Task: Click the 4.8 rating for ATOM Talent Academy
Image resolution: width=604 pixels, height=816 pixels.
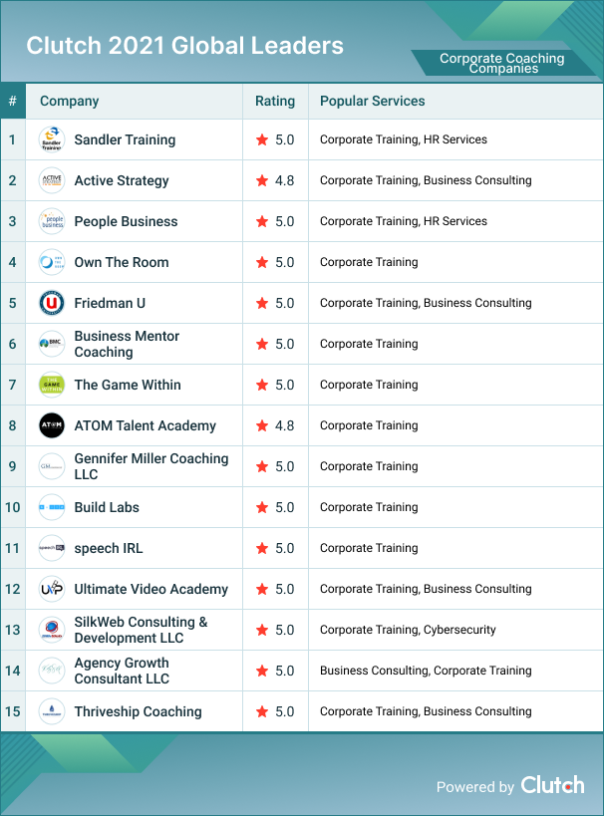Action: pos(284,425)
